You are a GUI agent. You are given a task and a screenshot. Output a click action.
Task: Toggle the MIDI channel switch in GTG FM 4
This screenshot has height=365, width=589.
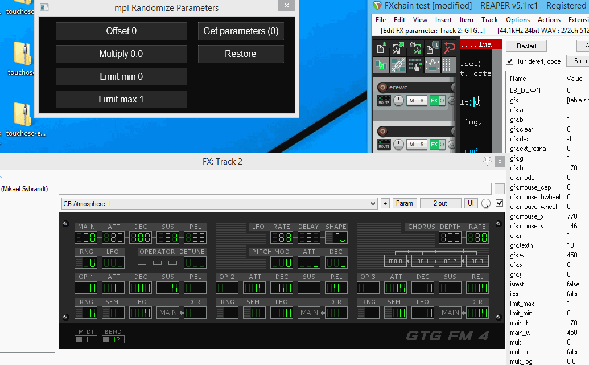point(79,339)
